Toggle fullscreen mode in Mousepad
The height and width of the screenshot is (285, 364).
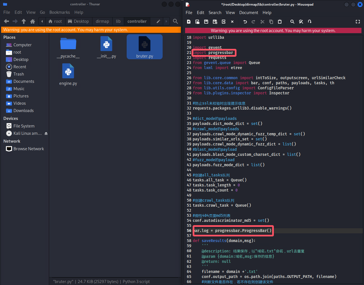pyautogui.click(x=358, y=22)
